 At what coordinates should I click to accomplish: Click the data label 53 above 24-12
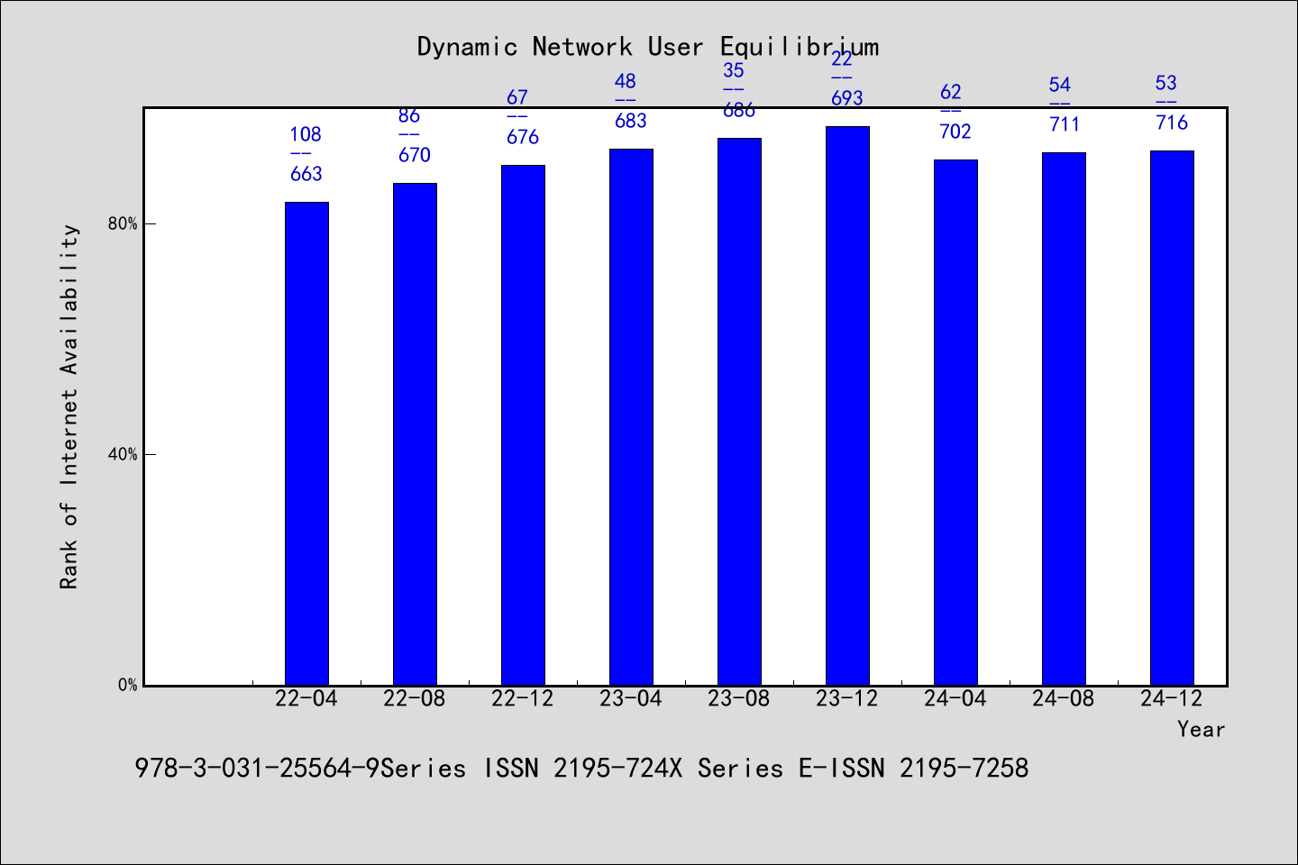[1166, 83]
